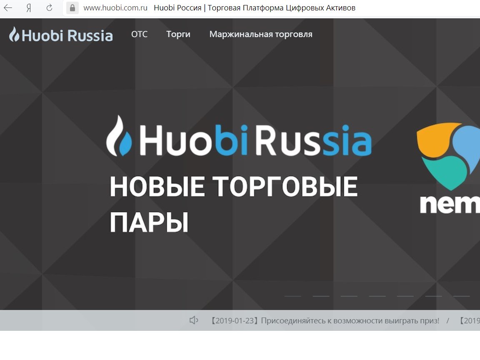
Task: Click the padlock site security icon
Action: pos(72,7)
